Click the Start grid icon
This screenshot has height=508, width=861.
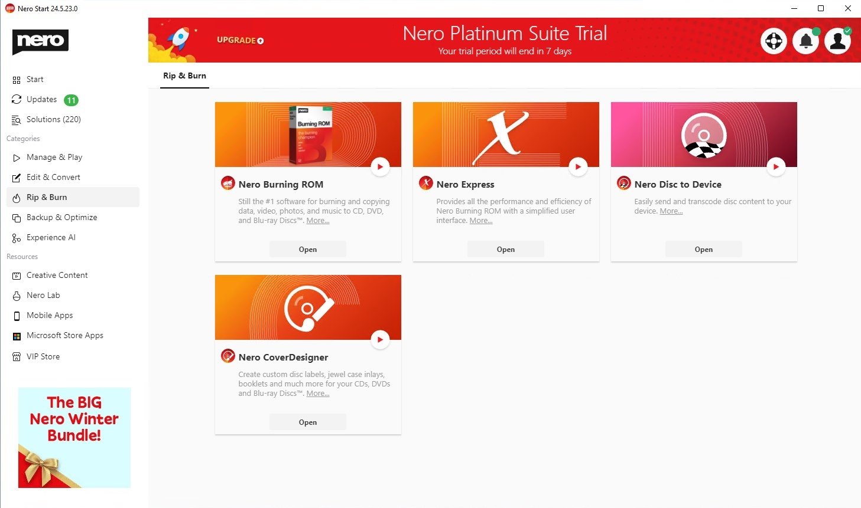[x=17, y=80]
